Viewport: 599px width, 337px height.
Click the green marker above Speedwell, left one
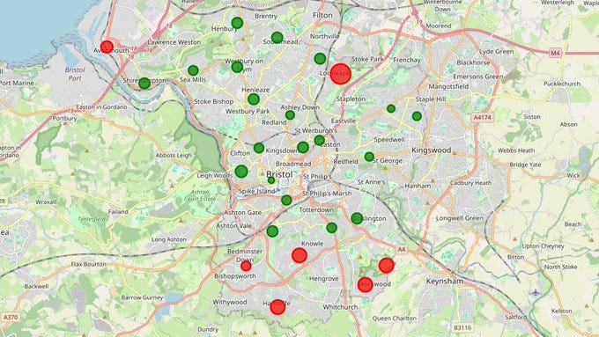click(391, 109)
